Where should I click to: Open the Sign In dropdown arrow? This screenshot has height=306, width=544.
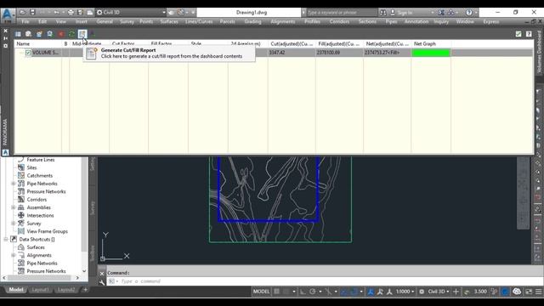click(433, 13)
